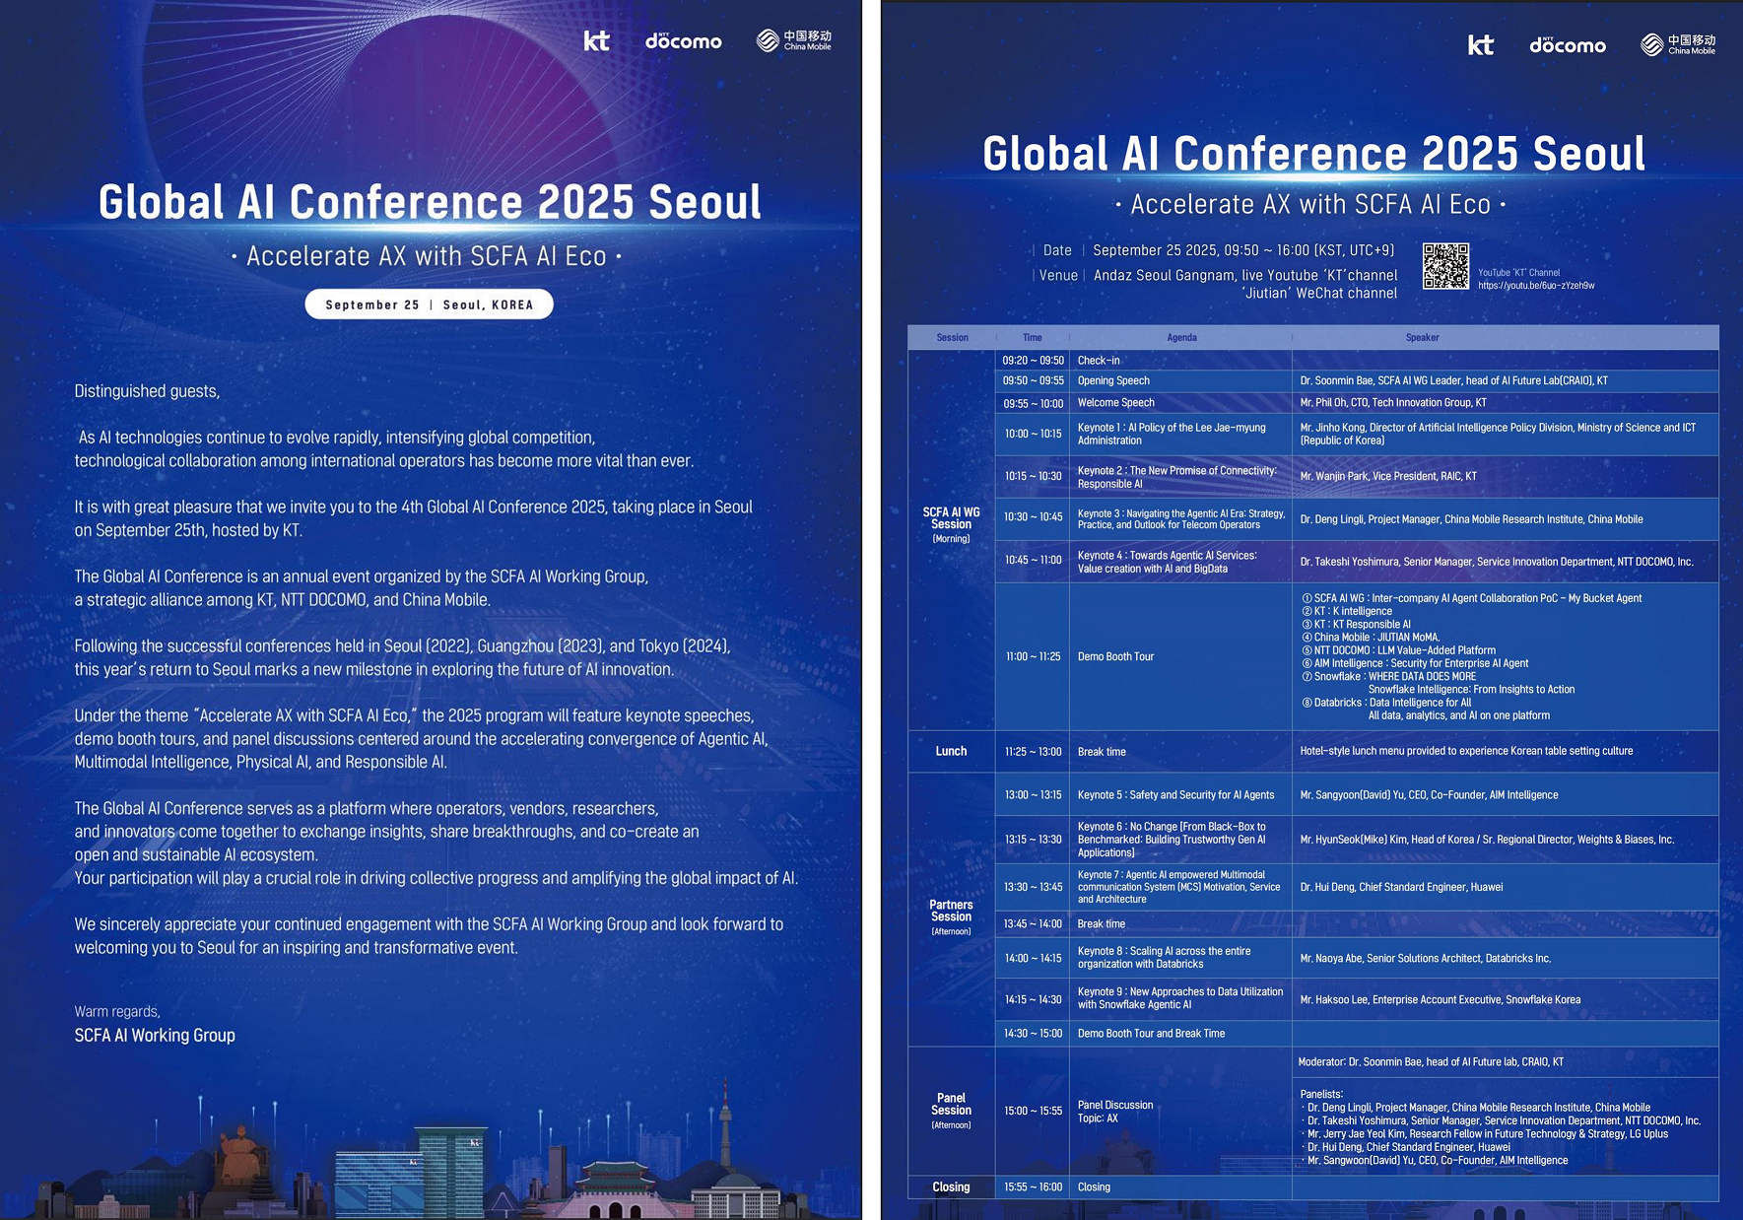1743x1220 pixels.
Task: Click the kt logo on the invitation page
Action: tap(596, 40)
